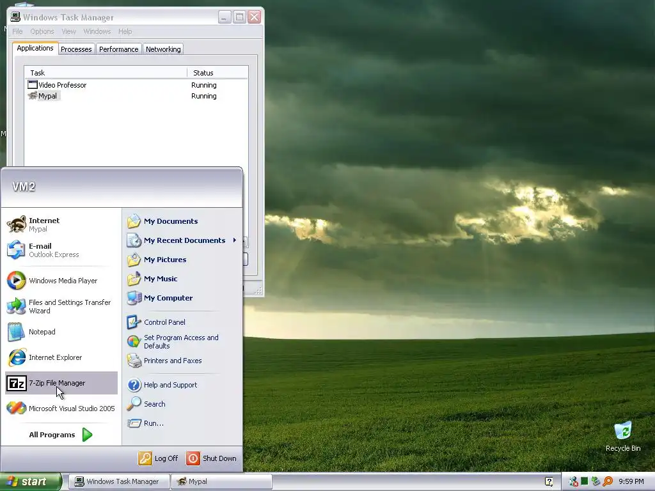The width and height of the screenshot is (655, 491).
Task: Open Mypal Internet browser from Start menu
Action: [61, 224]
